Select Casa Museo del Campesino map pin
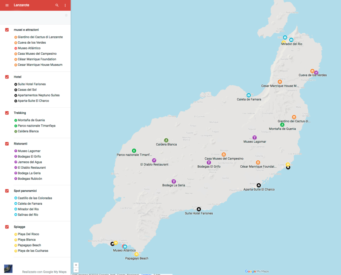341x275 pixels. point(224,155)
